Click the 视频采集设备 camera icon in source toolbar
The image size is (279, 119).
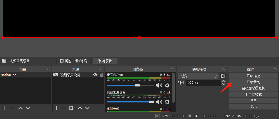click(x=4, y=61)
